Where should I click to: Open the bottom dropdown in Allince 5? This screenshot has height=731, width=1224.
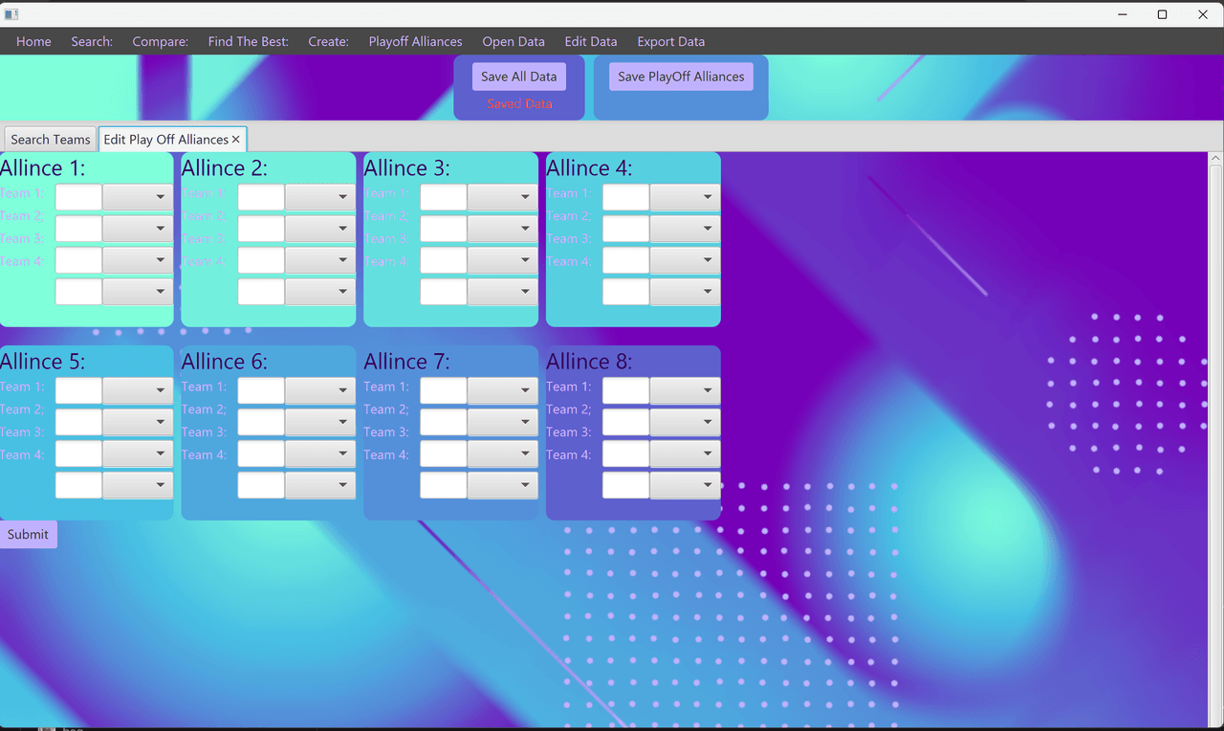(138, 485)
